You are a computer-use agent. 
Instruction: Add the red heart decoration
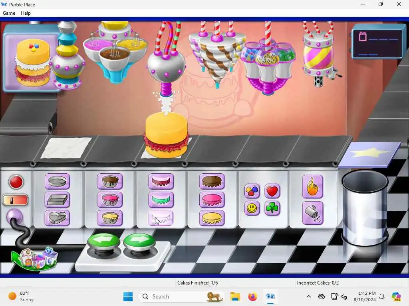[x=272, y=191]
